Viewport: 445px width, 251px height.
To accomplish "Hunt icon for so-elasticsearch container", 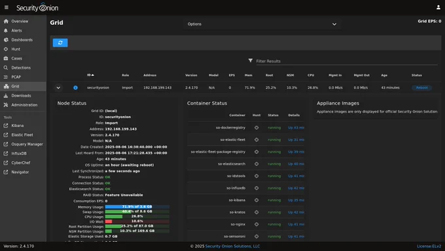I will (257, 164).
